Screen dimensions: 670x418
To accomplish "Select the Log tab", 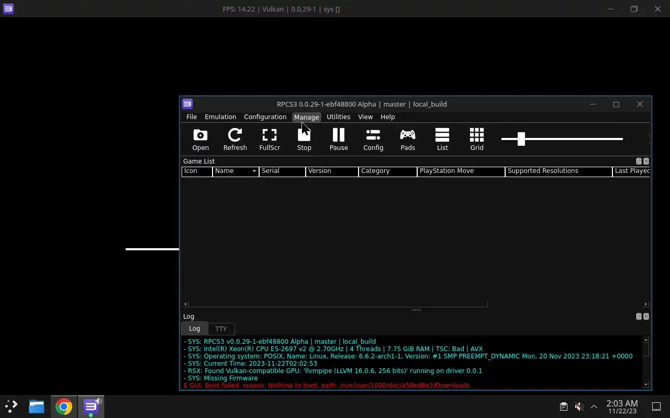I will point(194,329).
